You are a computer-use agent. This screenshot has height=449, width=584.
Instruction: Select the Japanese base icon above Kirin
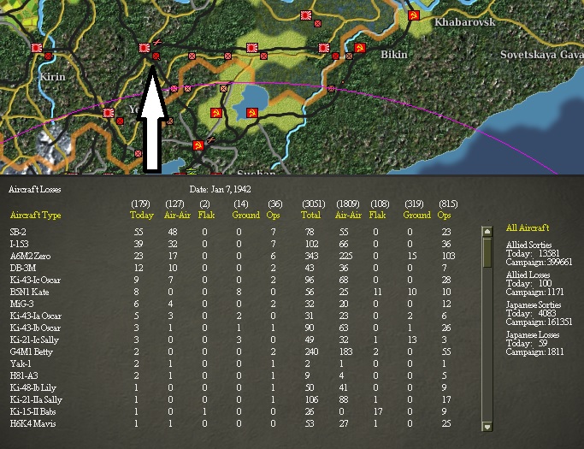[37, 48]
